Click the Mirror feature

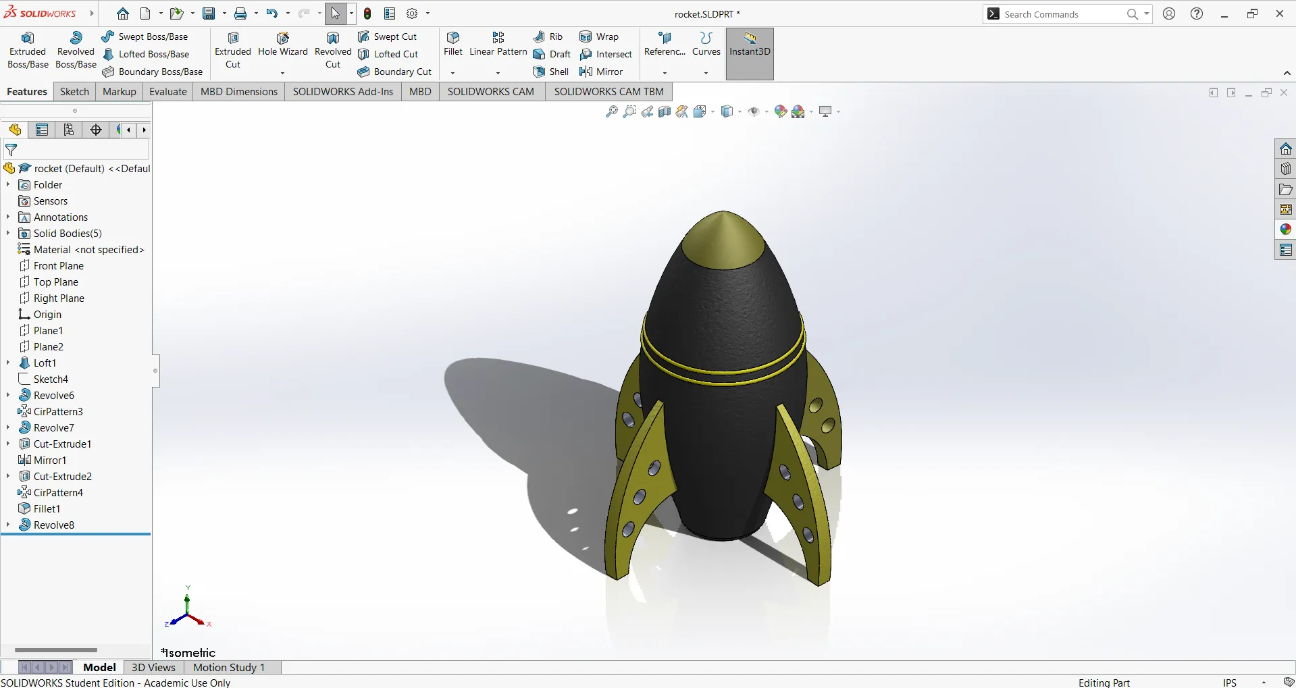pos(601,72)
